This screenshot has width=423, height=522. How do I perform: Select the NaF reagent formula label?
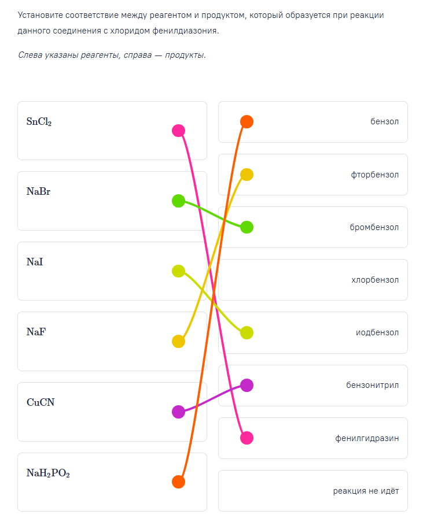point(36,332)
